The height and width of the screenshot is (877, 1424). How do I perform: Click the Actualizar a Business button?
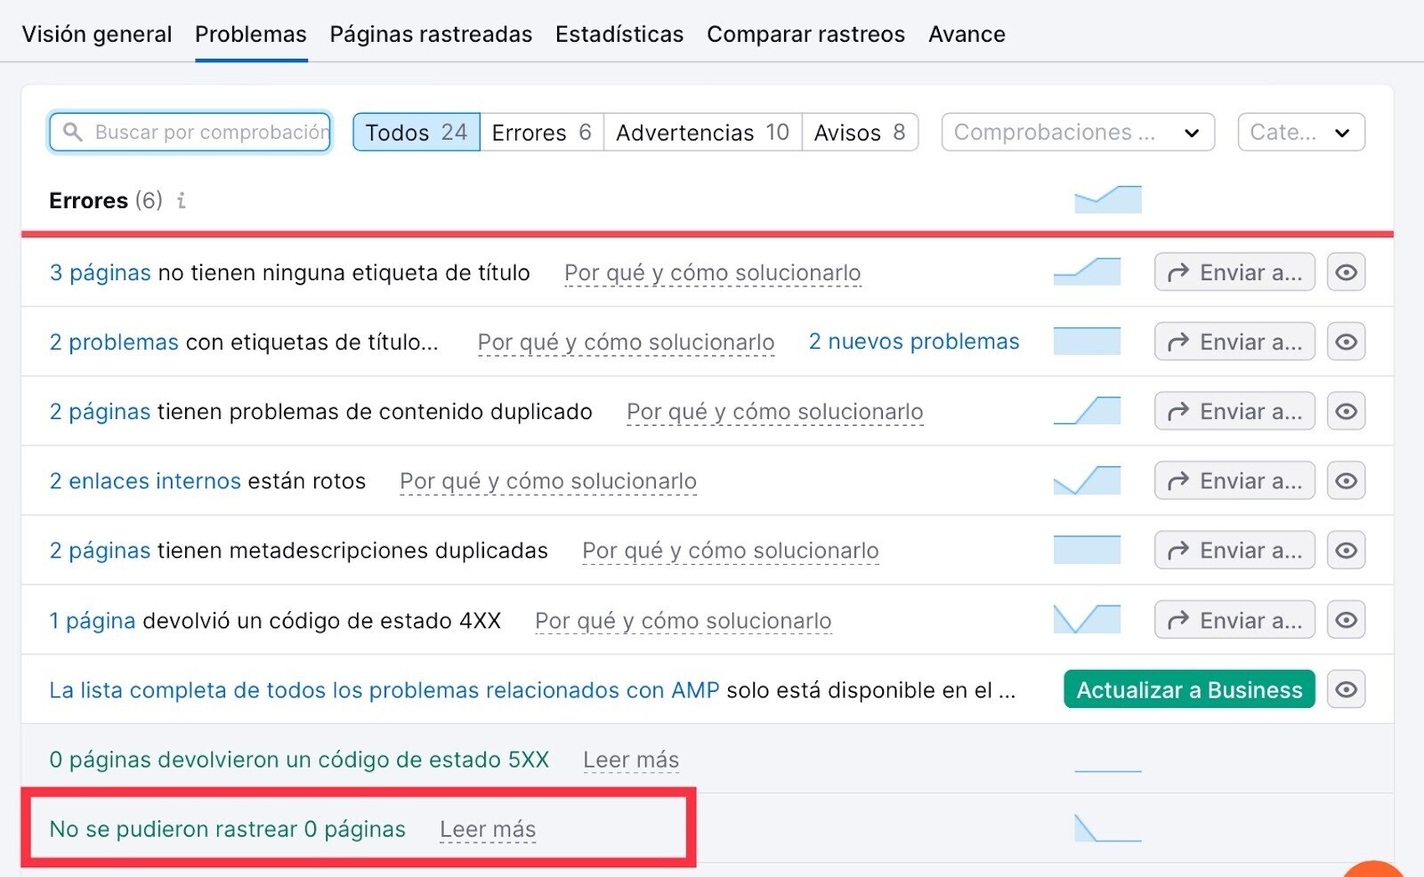click(1189, 689)
